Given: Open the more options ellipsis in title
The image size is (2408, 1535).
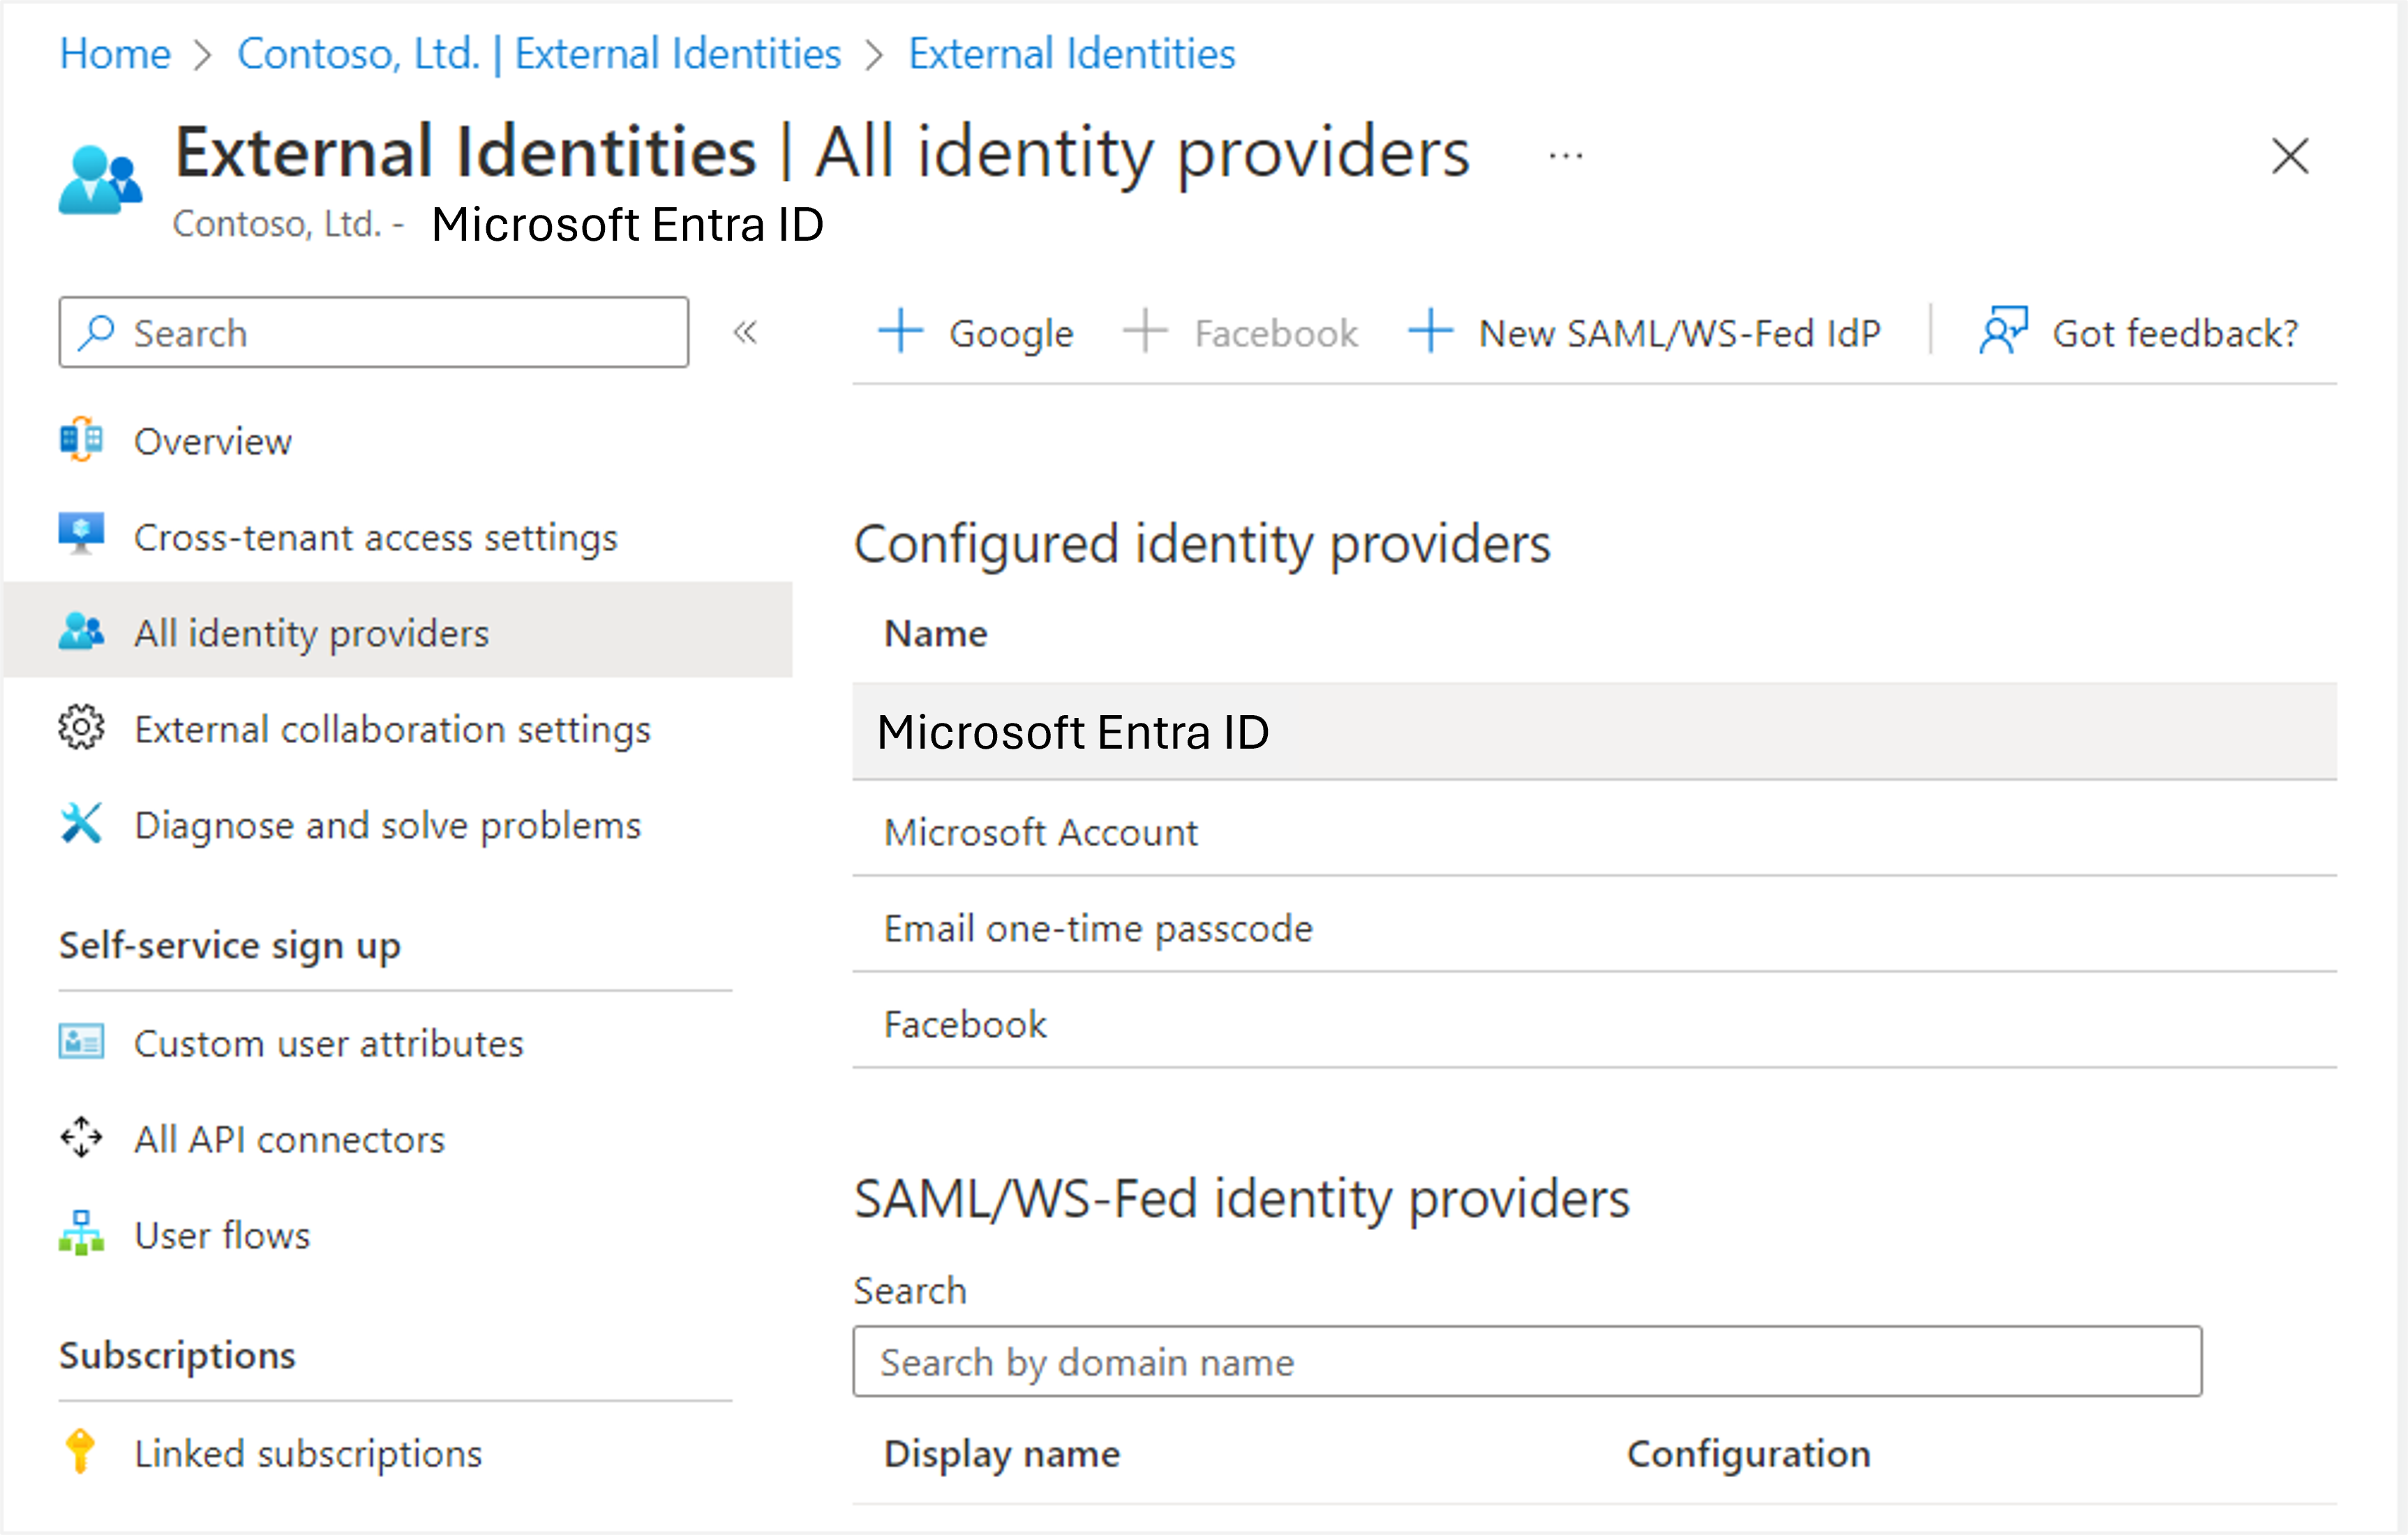Looking at the screenshot, I should (x=1565, y=156).
